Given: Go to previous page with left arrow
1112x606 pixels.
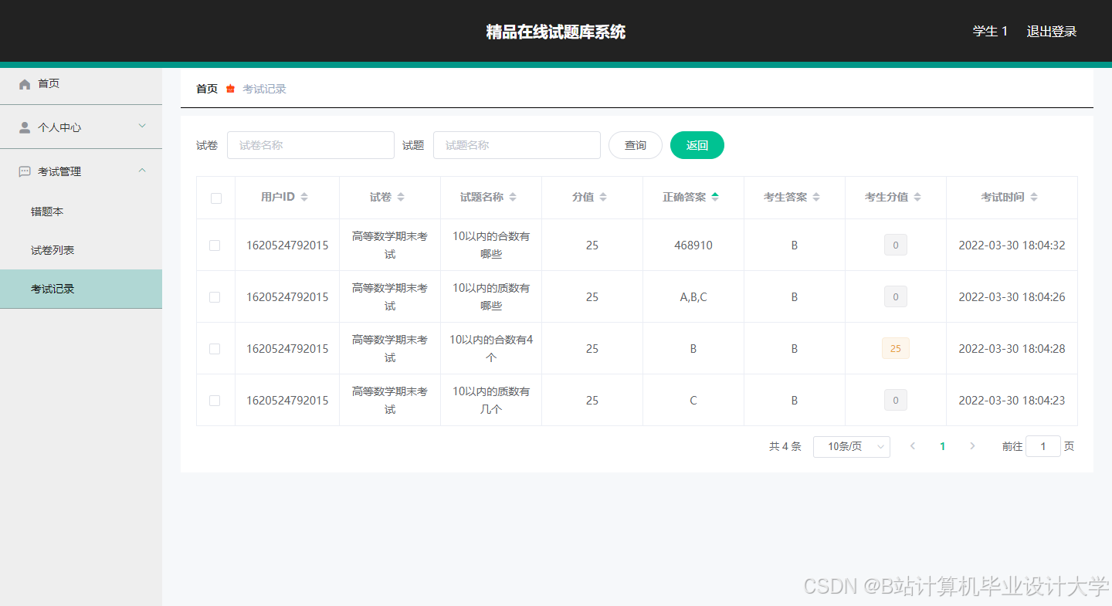Looking at the screenshot, I should click(x=913, y=446).
